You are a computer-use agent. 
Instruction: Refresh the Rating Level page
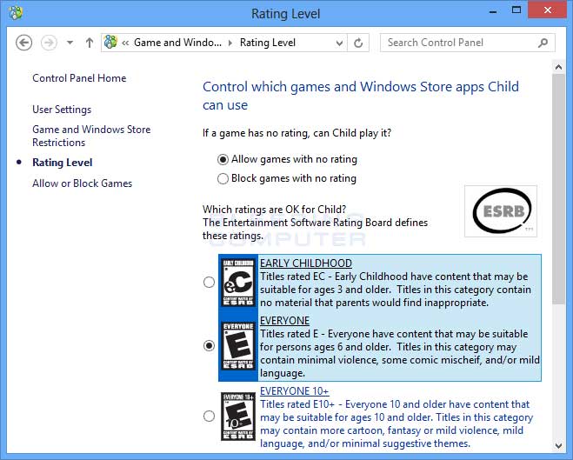pos(358,43)
